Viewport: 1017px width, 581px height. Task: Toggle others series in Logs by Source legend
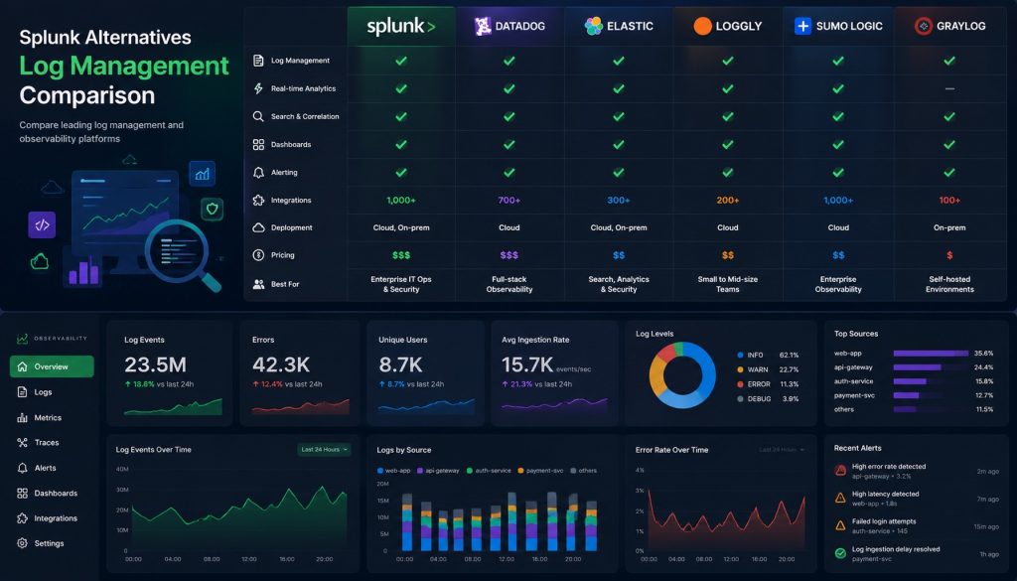coord(583,471)
